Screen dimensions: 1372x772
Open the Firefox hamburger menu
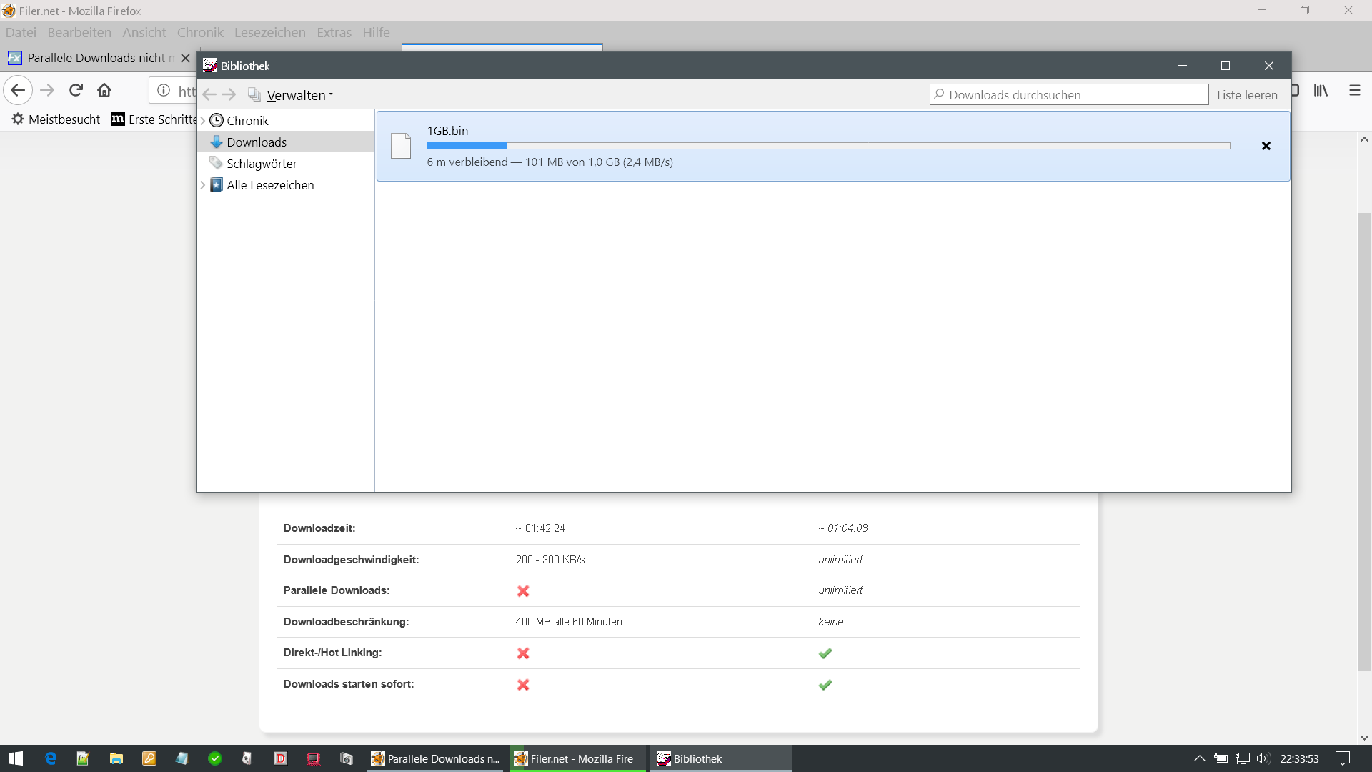pyautogui.click(x=1354, y=90)
